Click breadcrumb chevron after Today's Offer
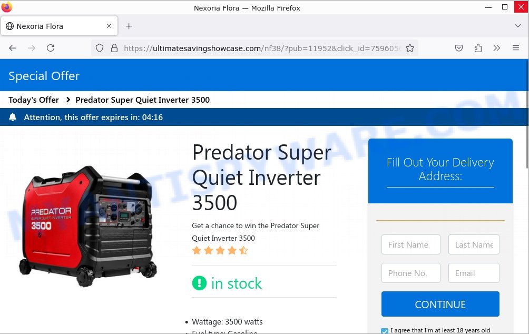The height and width of the screenshot is (334, 529). tap(68, 100)
